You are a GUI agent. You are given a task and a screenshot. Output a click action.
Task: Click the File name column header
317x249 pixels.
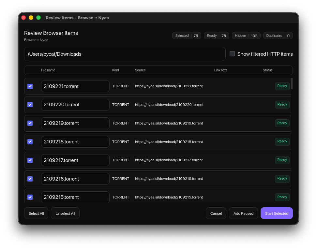tap(48, 70)
